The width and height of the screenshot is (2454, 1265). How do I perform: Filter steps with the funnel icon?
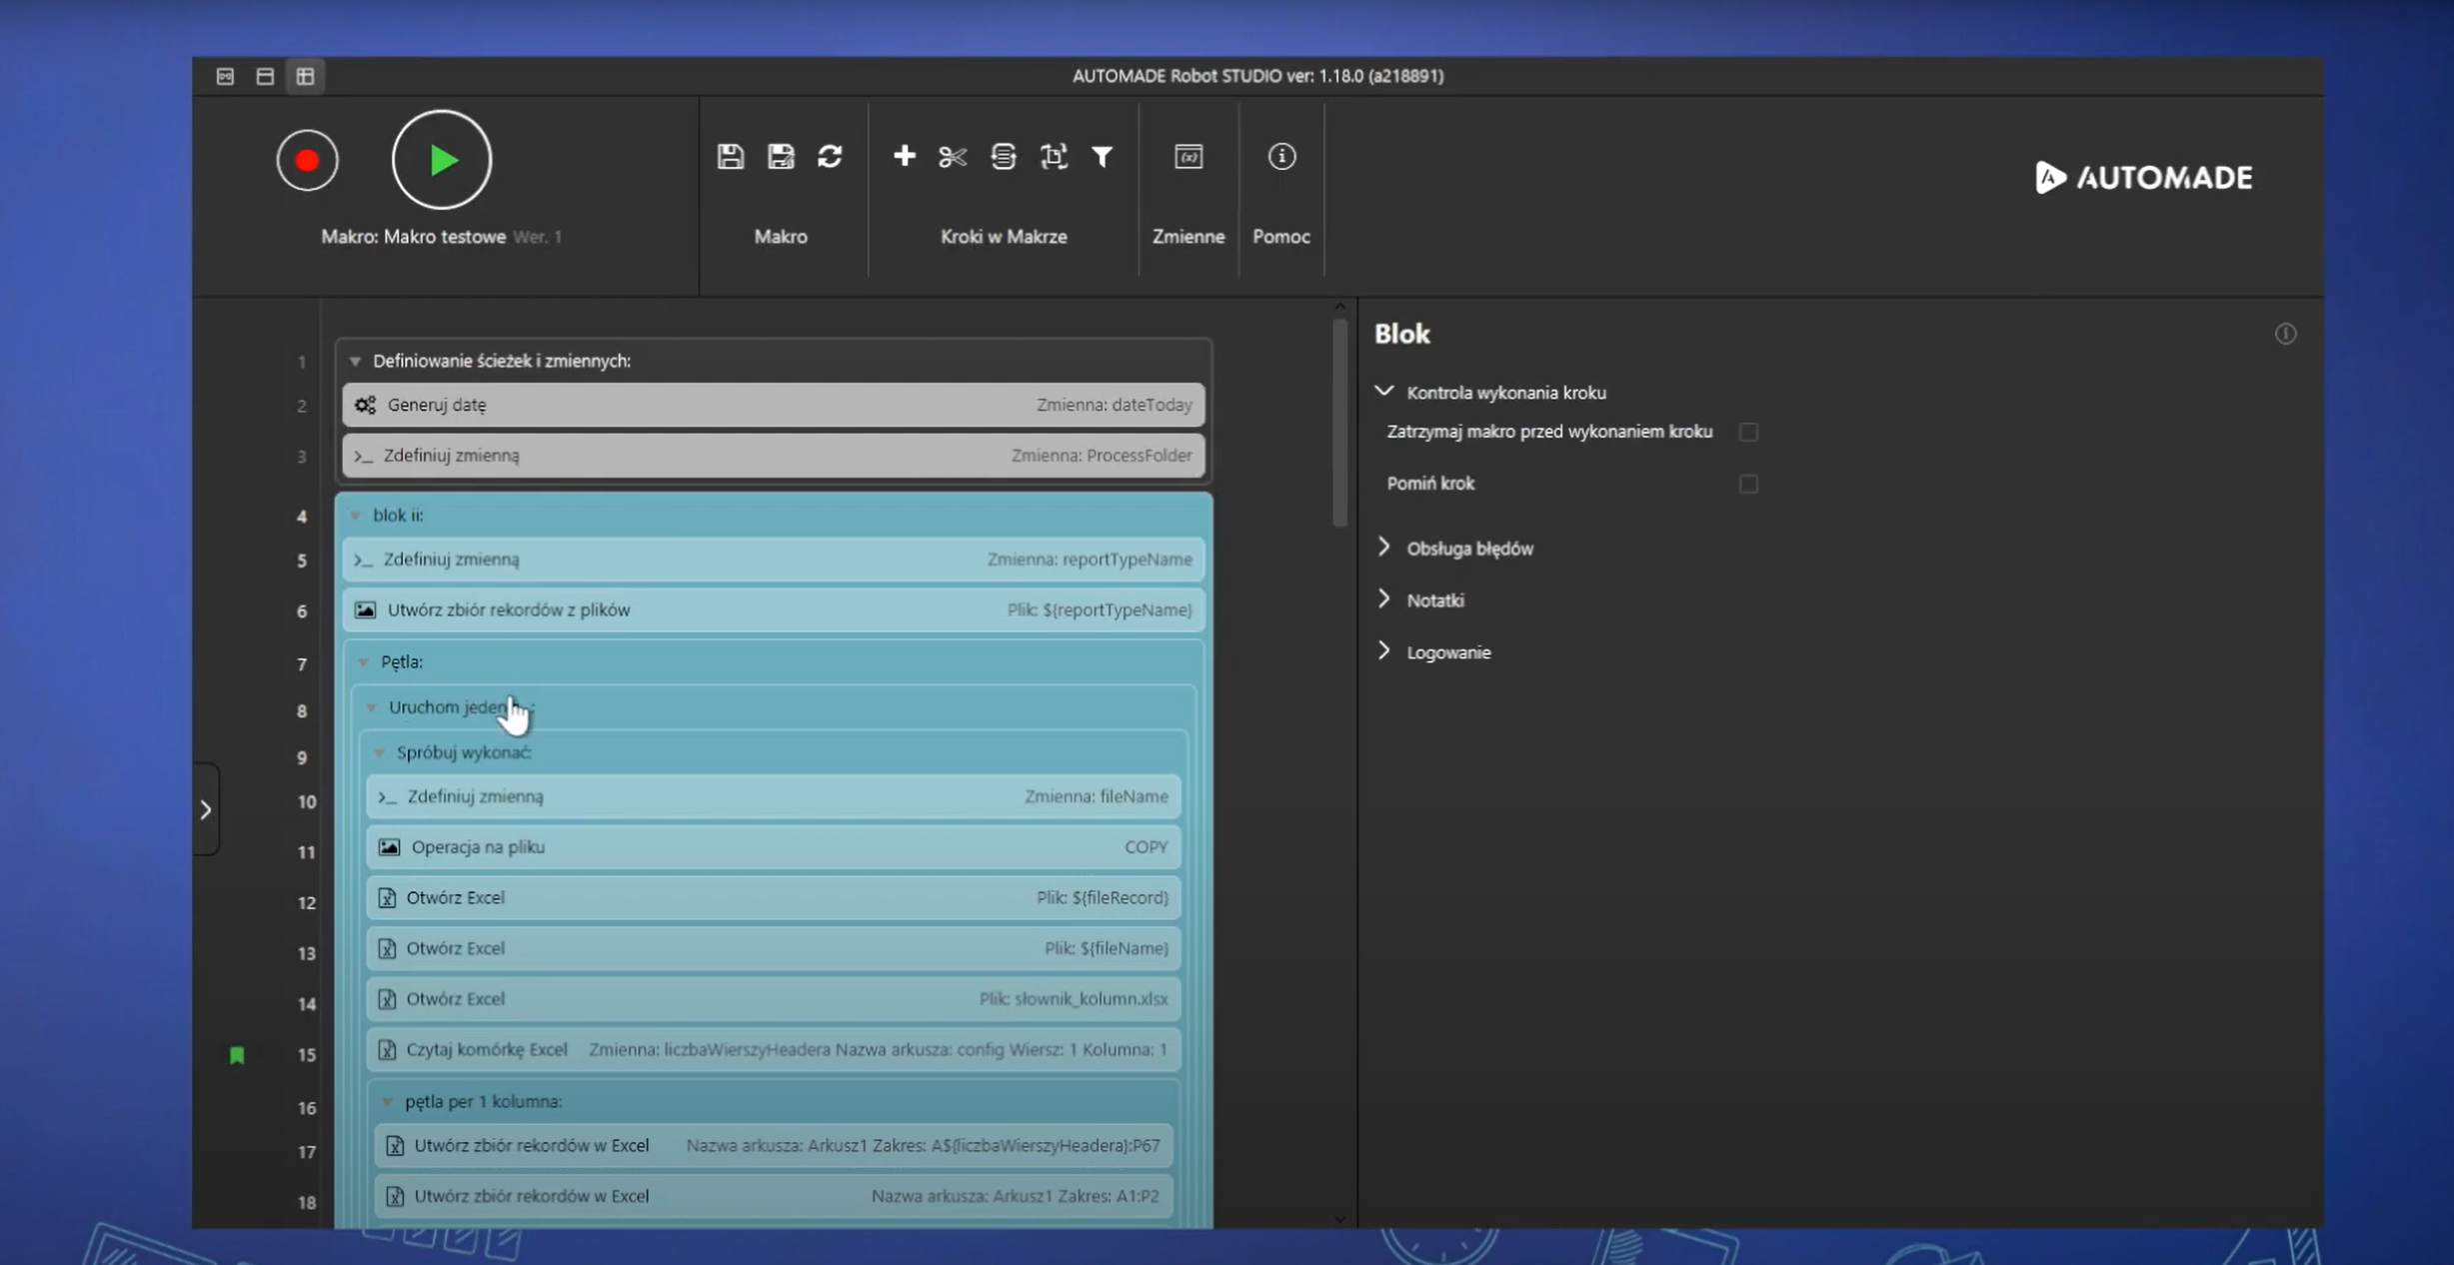1102,156
